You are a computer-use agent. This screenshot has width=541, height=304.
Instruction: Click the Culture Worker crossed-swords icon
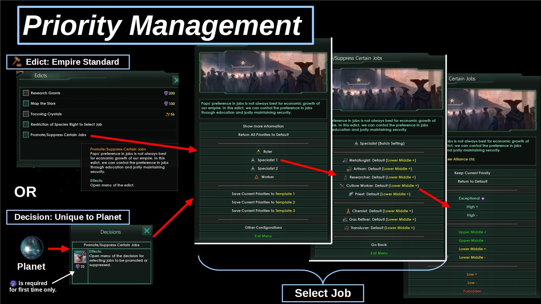coord(342,186)
